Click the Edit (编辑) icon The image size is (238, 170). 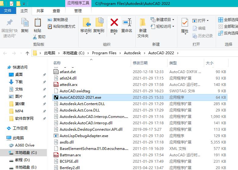pyautogui.click(x=195, y=28)
